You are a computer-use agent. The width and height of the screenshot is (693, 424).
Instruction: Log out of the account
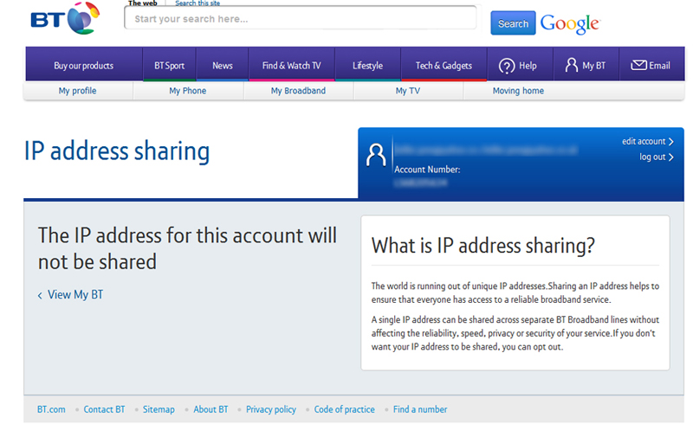coord(656,157)
